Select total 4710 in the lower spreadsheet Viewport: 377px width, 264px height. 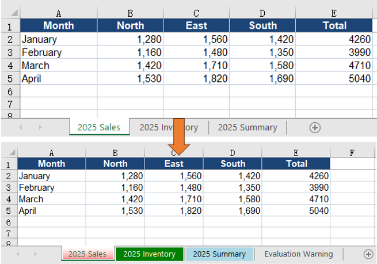point(296,199)
